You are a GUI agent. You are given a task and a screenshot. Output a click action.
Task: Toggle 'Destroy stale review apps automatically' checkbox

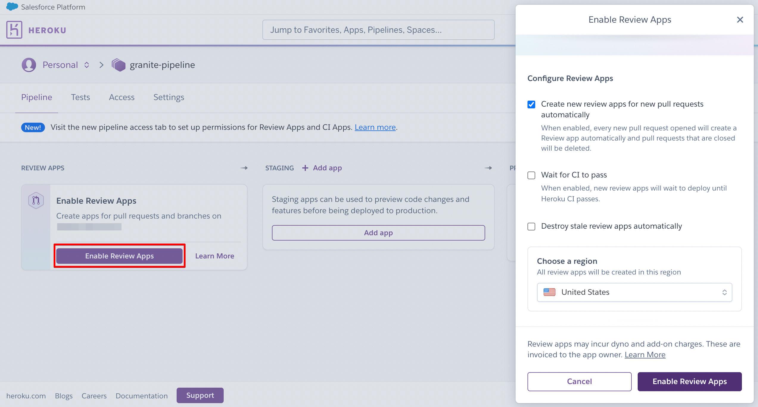[x=531, y=226]
